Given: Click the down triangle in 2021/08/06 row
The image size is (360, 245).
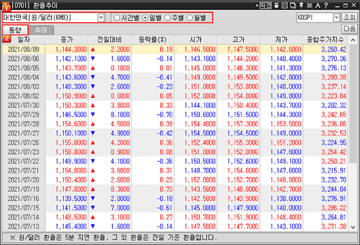Looking at the screenshot, I should click(x=93, y=58).
